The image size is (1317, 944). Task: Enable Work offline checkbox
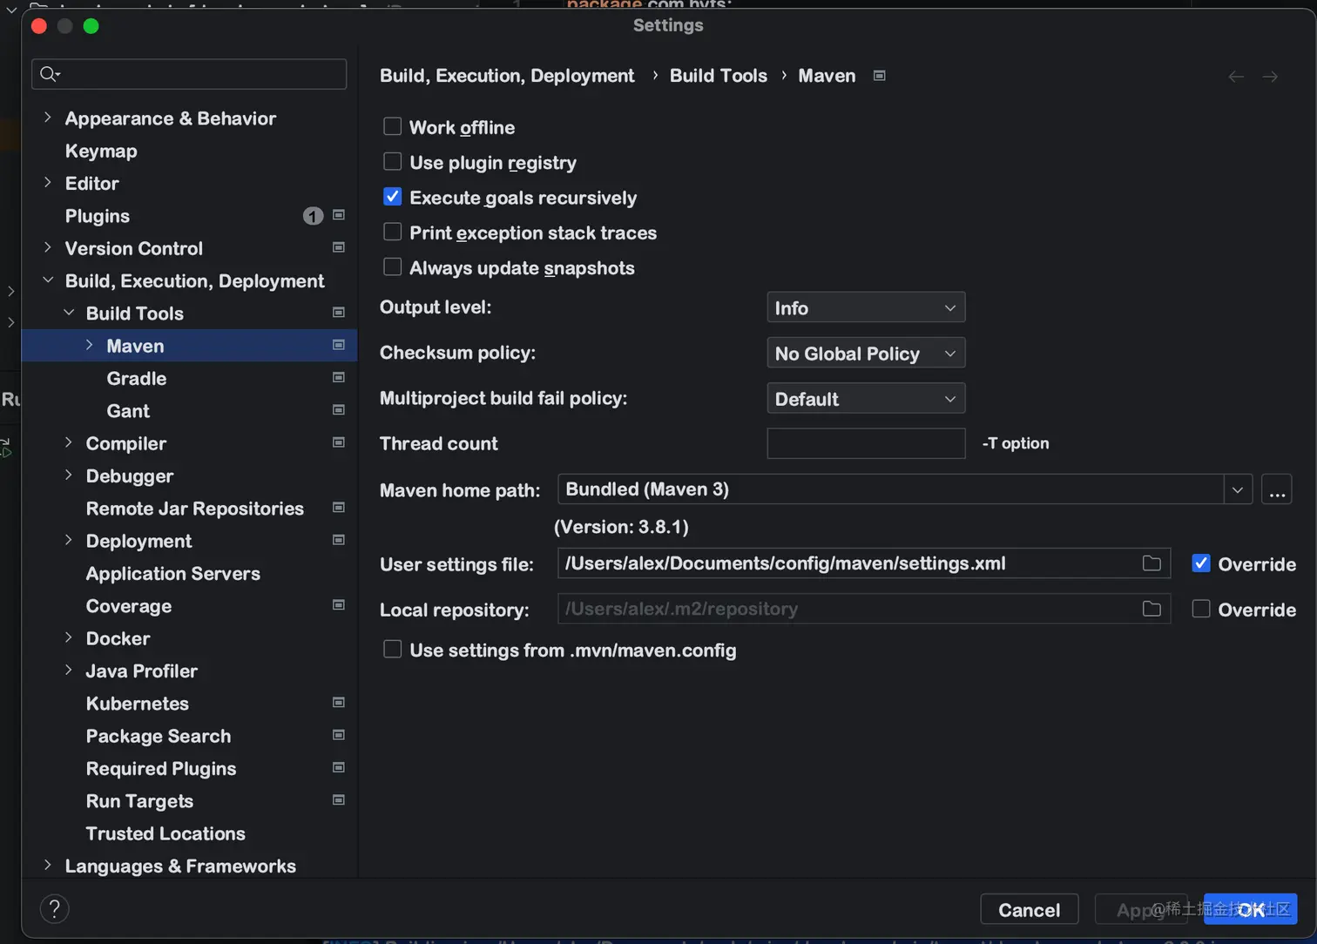[x=393, y=127]
